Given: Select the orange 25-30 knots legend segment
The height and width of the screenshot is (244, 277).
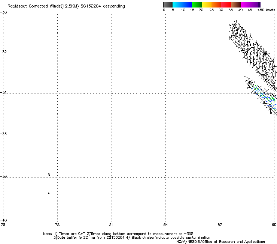Looking at the screenshot, I should pyautogui.click(x=216, y=5).
